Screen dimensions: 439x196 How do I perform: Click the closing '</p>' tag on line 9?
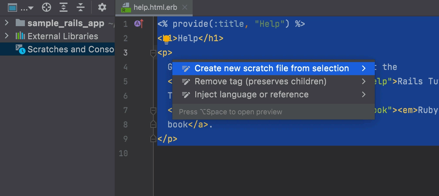pos(167,139)
